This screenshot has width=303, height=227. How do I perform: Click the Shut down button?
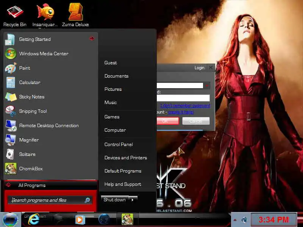coord(115,200)
